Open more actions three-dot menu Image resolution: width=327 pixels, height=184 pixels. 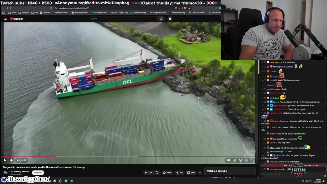pyautogui.click(x=200, y=173)
